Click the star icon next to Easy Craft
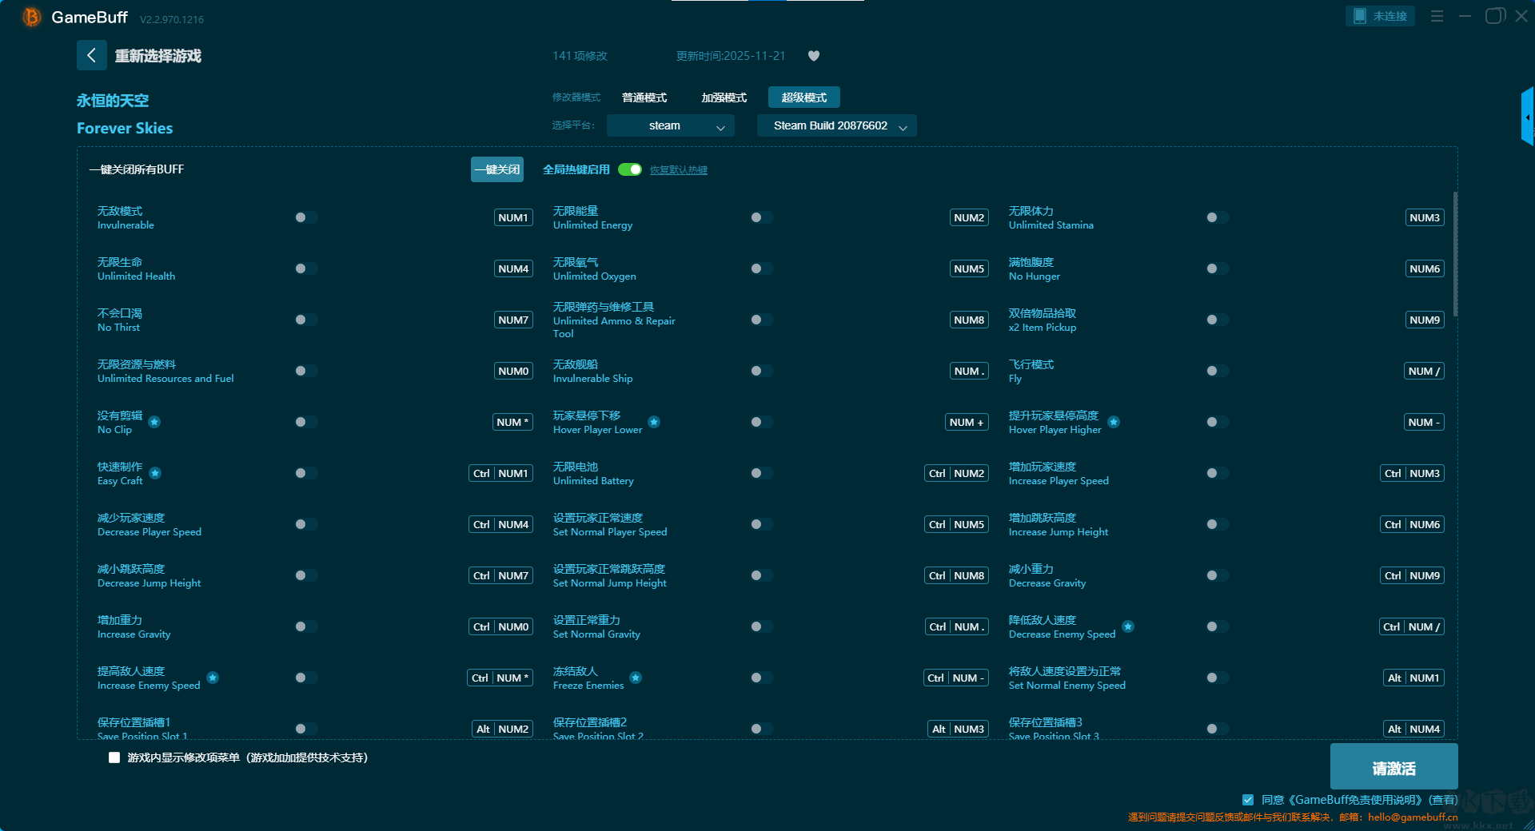Viewport: 1535px width, 831px height. click(155, 473)
